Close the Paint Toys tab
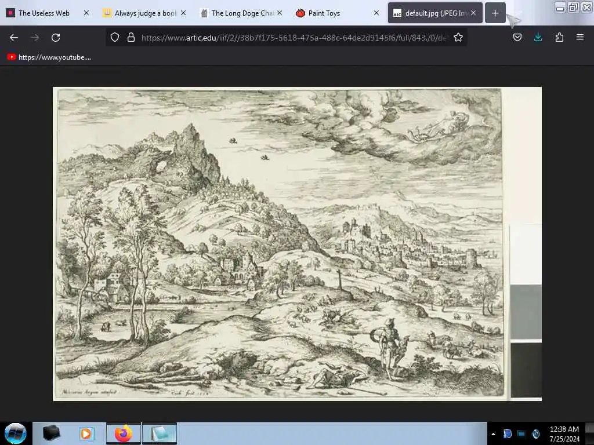The height and width of the screenshot is (445, 594). (x=376, y=13)
